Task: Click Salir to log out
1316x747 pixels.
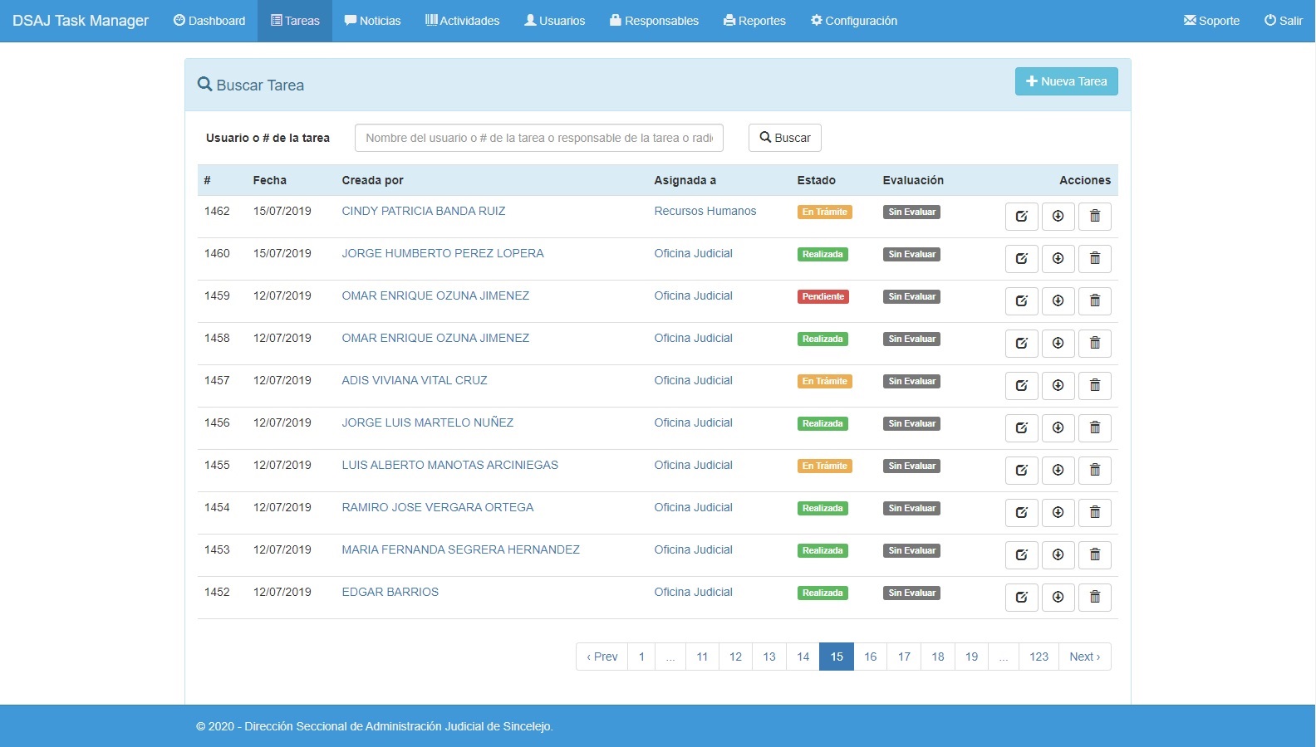Action: [1283, 21]
